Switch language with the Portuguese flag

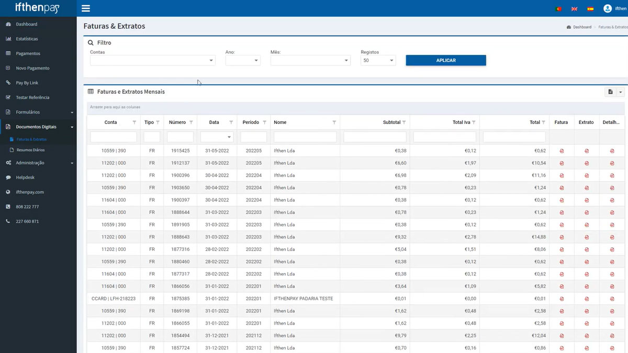pos(558,9)
